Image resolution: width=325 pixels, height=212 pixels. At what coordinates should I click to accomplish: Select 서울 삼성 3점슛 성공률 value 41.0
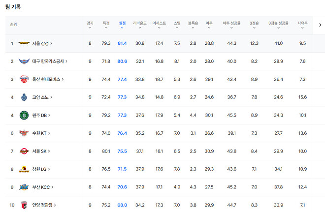point(278,43)
